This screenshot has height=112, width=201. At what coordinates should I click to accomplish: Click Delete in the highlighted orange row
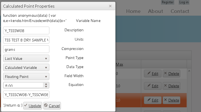point(171,100)
